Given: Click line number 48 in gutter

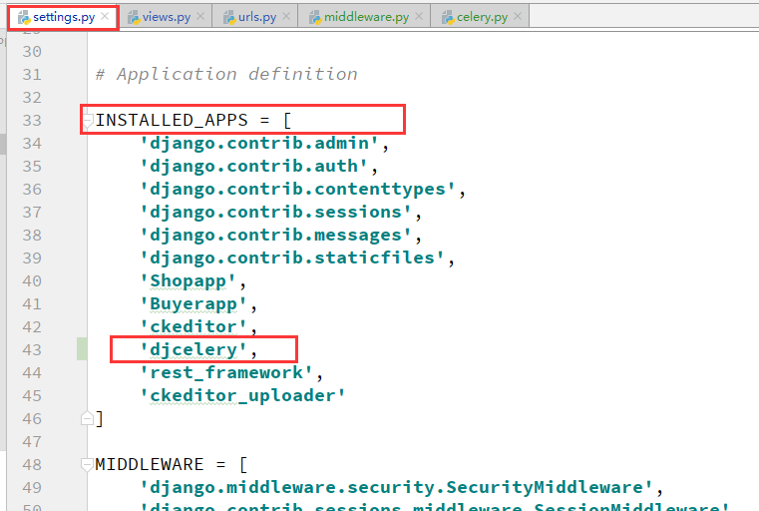Looking at the screenshot, I should [x=32, y=464].
